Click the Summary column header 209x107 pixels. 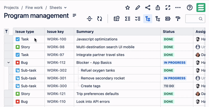(x=117, y=32)
